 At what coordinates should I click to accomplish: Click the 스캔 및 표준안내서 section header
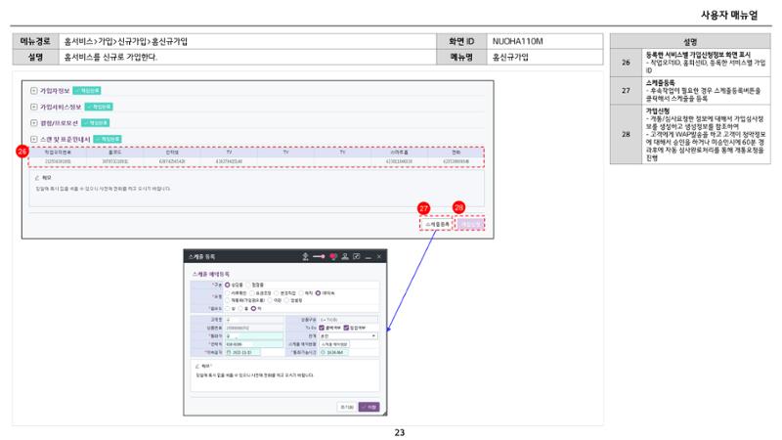coord(65,139)
